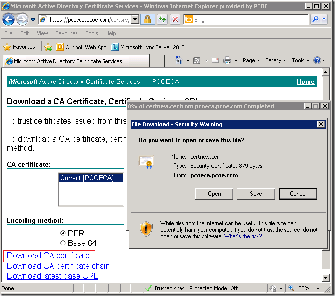Open the Edit menu
The image size is (335, 296).
25,33
